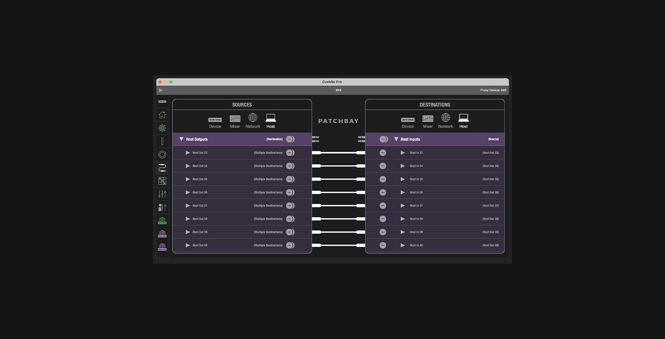This screenshot has height=339, width=665.
Task: Select the Host tab under Sources
Action: tap(271, 121)
